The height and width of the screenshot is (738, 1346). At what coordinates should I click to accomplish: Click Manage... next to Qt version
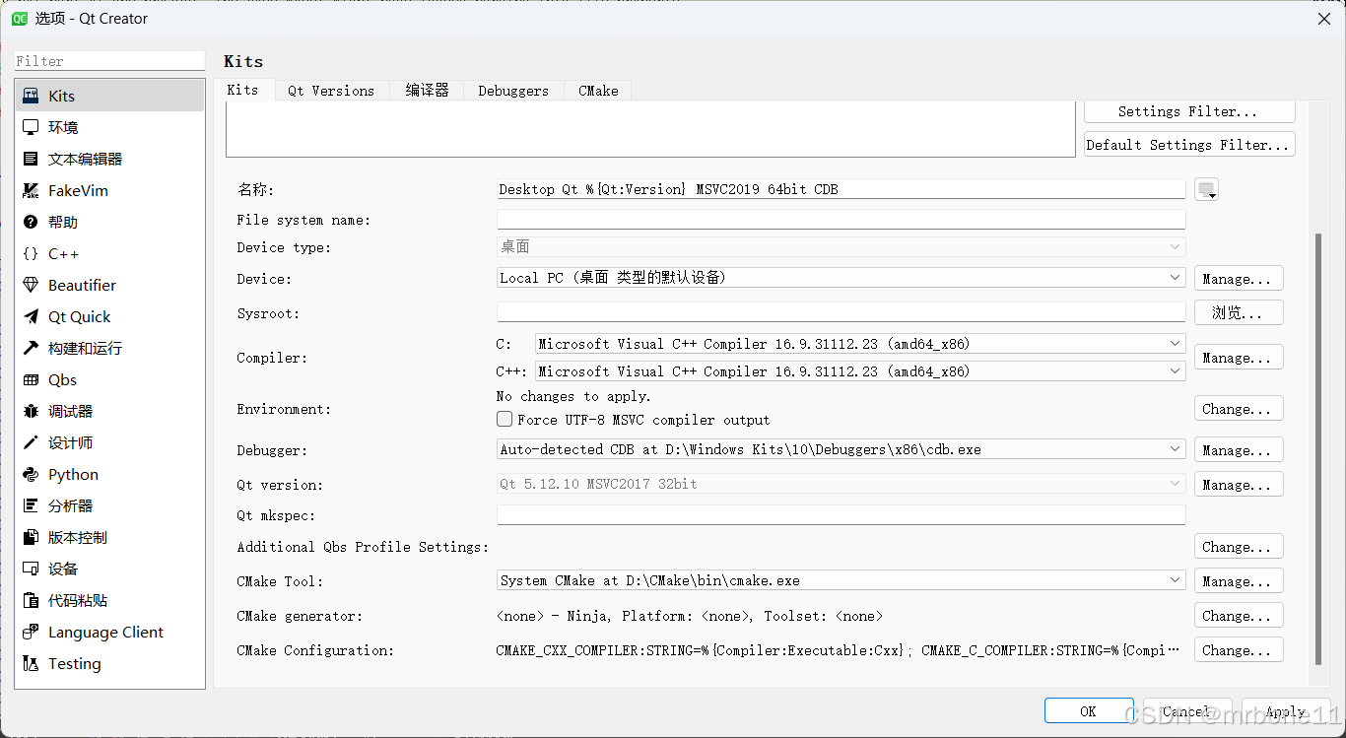(x=1239, y=485)
